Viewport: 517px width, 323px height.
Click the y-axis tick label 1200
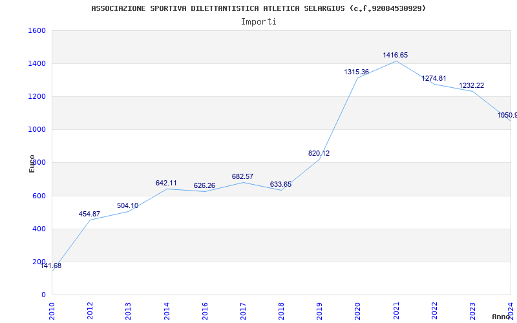tap(37, 96)
